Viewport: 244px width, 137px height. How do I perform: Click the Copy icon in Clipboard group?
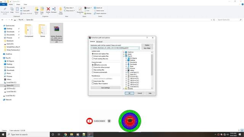12,10
